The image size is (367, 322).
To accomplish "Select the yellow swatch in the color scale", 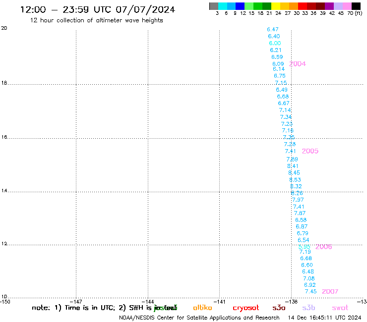I will [276, 6].
